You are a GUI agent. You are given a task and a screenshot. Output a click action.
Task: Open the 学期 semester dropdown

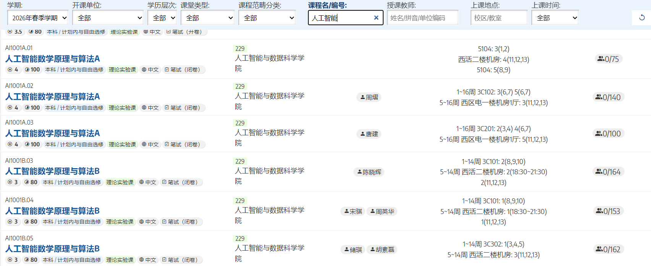38,18
